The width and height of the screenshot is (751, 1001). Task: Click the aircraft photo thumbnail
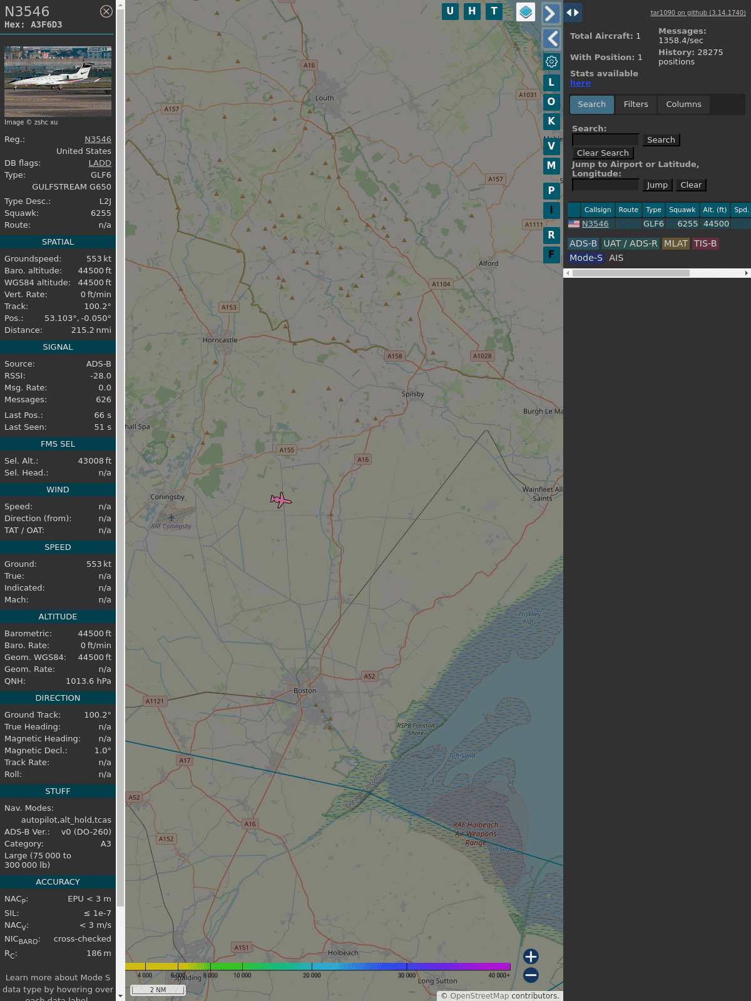58,81
